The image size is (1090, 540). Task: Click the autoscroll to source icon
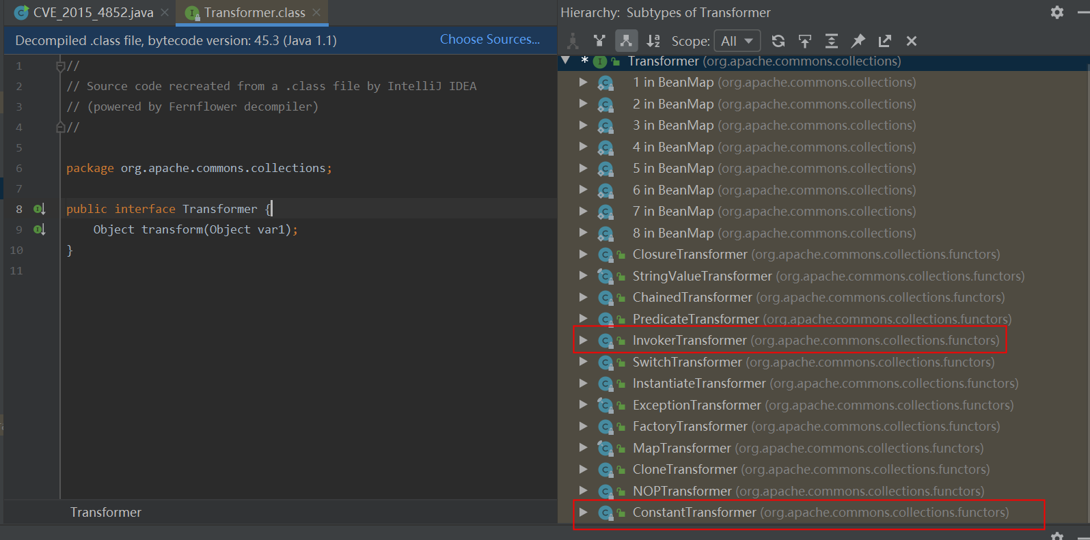click(x=805, y=41)
